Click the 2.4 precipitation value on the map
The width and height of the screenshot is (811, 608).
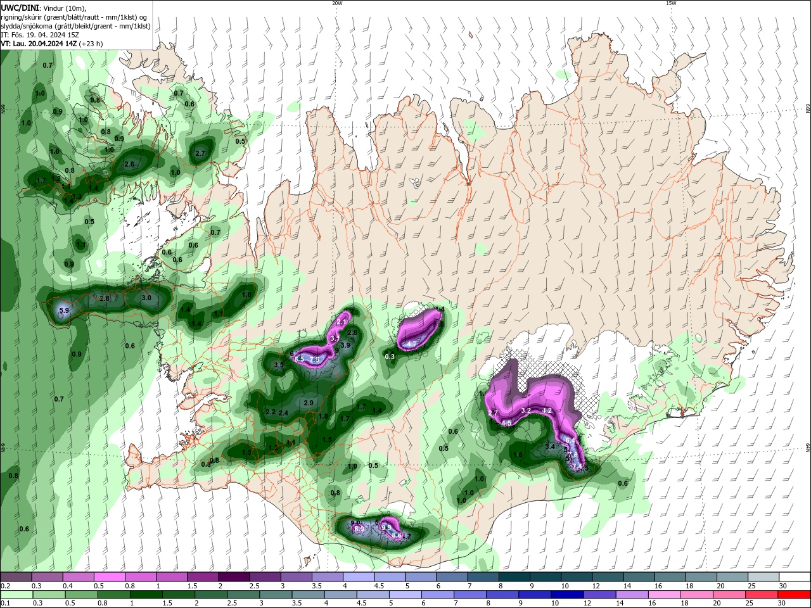pos(283,413)
